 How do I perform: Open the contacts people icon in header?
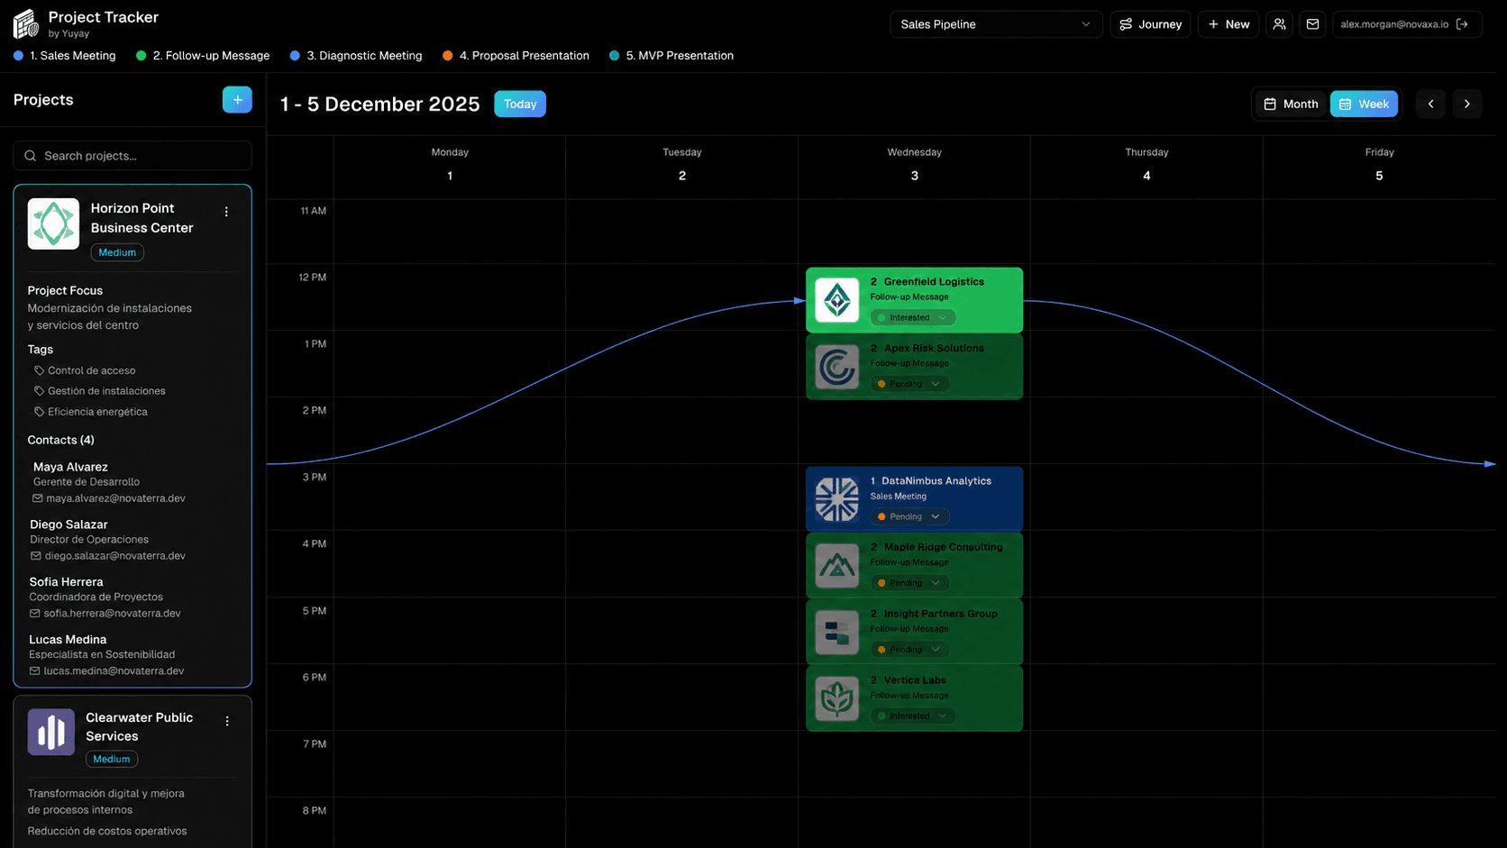click(1279, 24)
